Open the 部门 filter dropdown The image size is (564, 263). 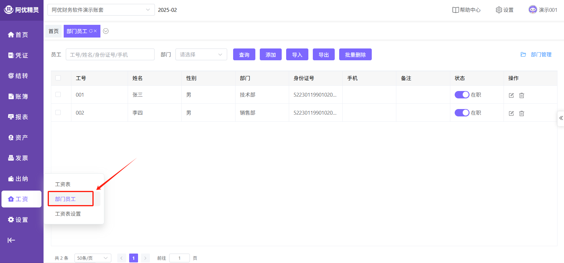[201, 55]
